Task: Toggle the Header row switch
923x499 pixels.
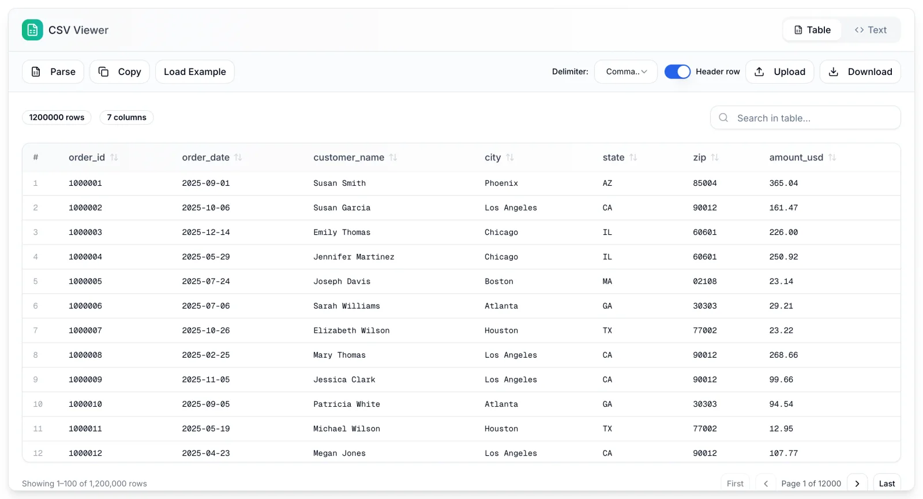Action: [x=677, y=72]
